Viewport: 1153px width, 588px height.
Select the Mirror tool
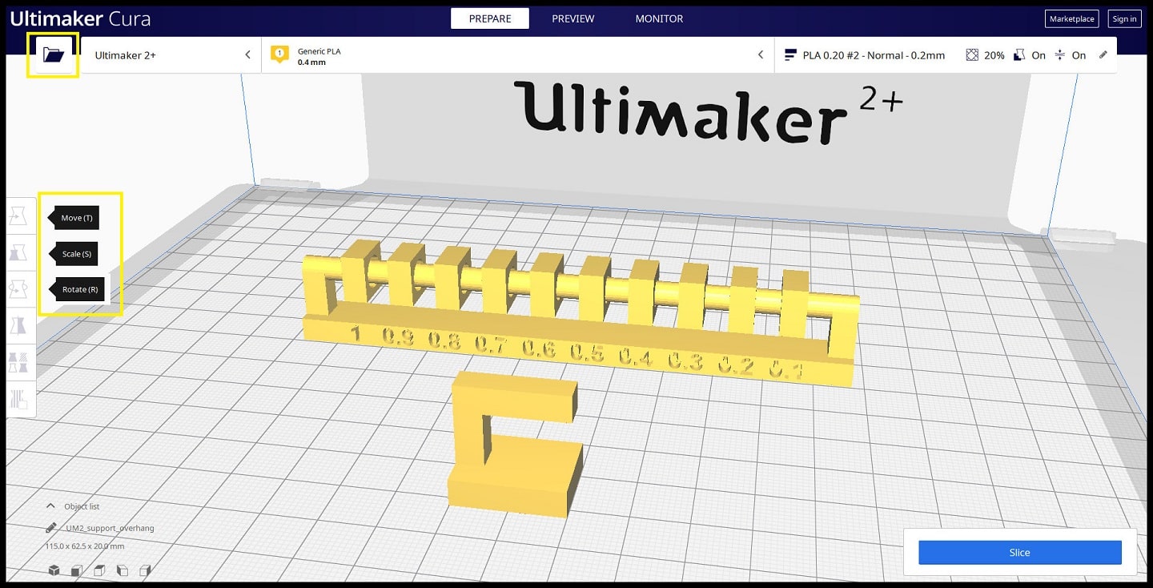(x=18, y=325)
